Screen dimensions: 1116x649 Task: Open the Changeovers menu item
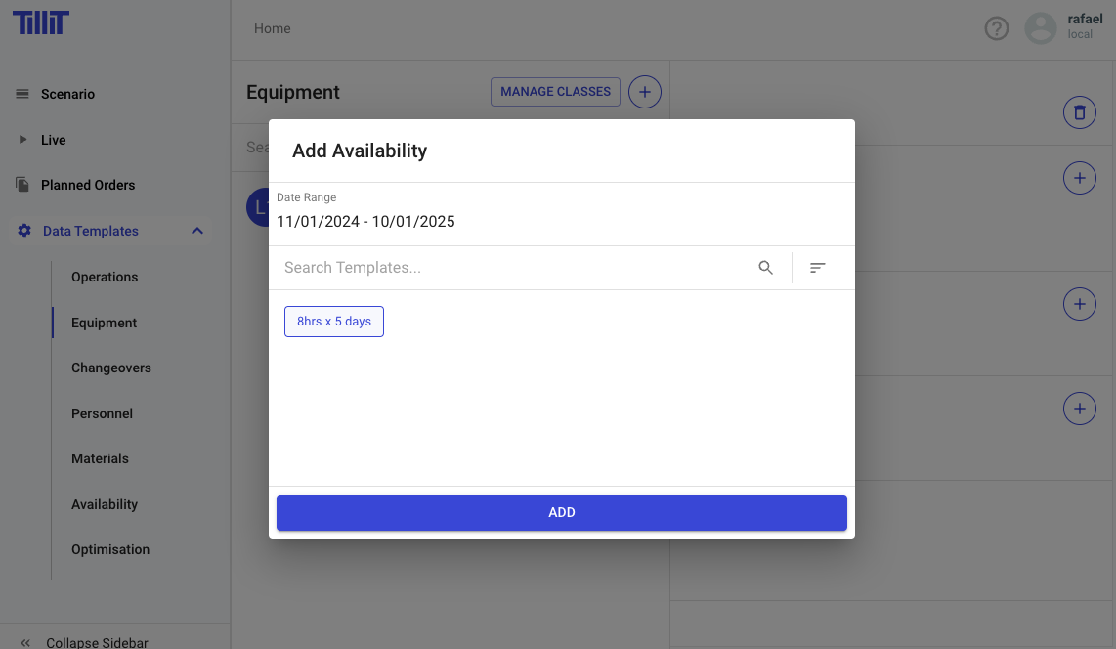click(x=111, y=368)
